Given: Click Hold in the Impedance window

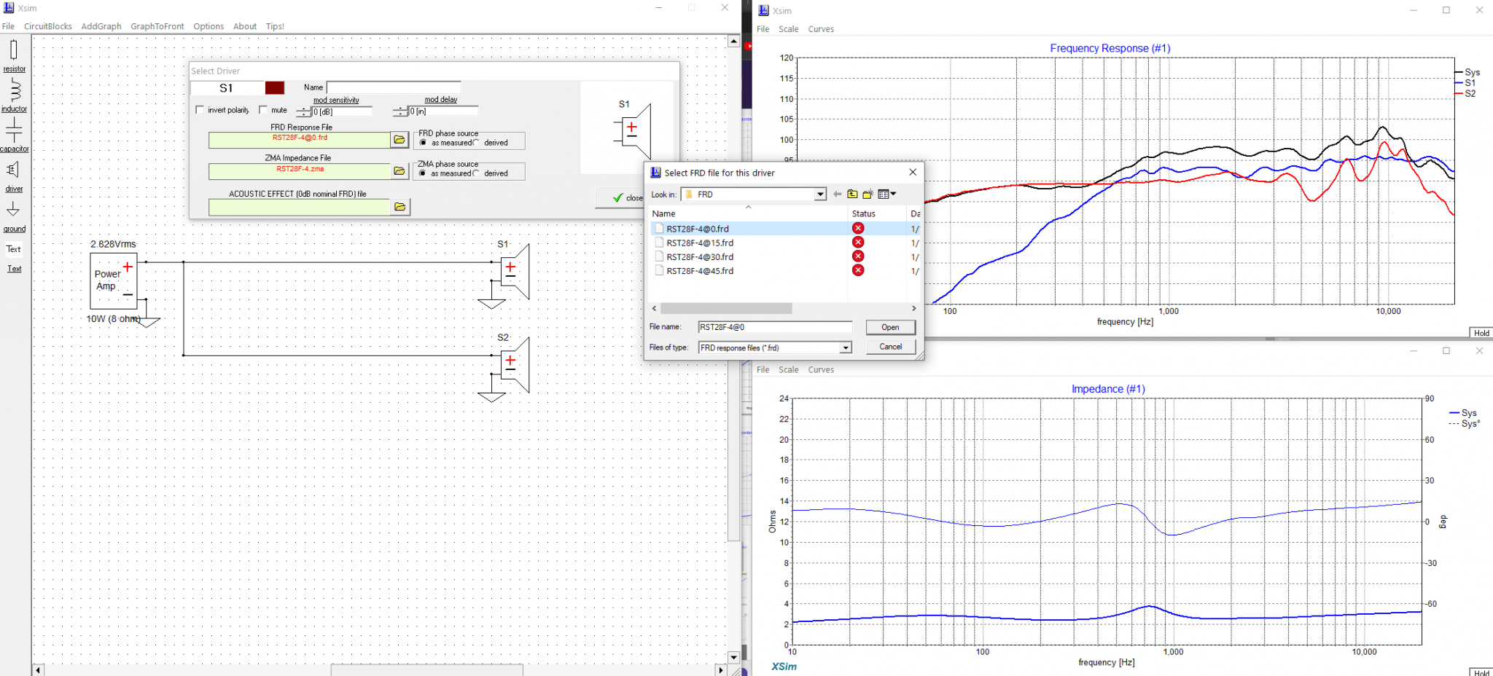Looking at the screenshot, I should (1481, 672).
